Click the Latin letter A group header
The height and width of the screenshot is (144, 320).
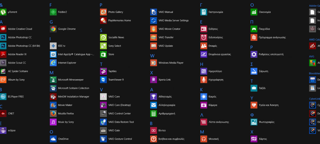tap(1, 22)
